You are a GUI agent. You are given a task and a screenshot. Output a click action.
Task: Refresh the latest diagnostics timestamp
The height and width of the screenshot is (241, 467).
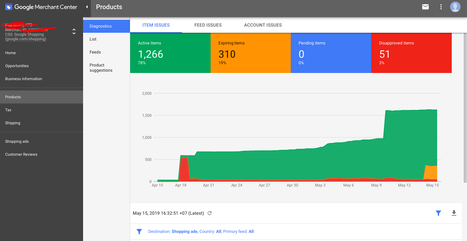(x=210, y=213)
